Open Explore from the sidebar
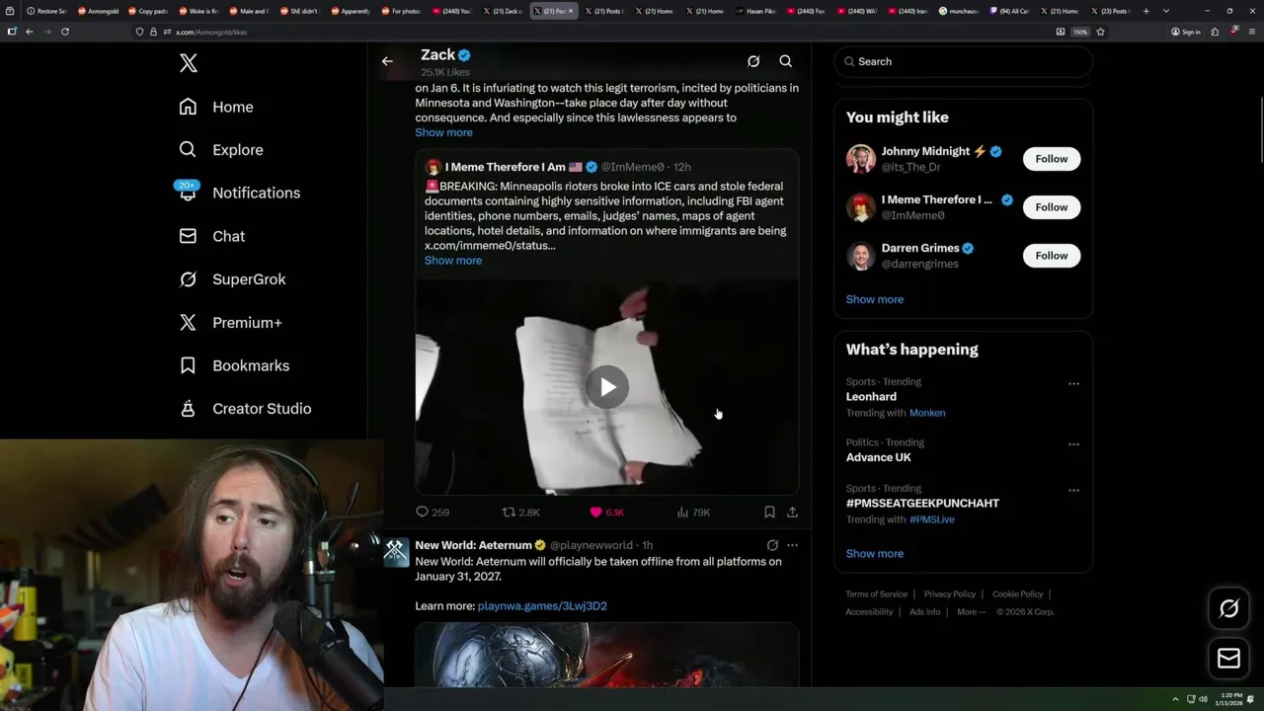The width and height of the screenshot is (1264, 711). point(221,150)
